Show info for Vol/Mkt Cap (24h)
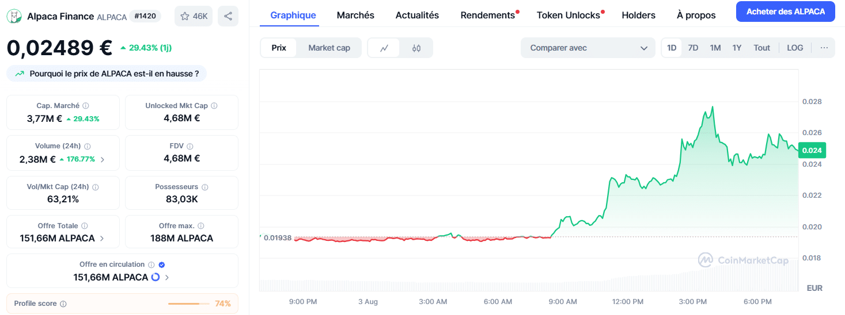The width and height of the screenshot is (845, 315). (96, 187)
